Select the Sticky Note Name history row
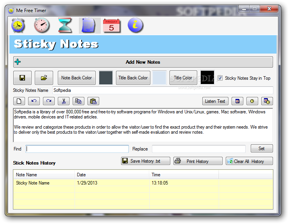This screenshot has height=224, width=289. pyautogui.click(x=143, y=183)
